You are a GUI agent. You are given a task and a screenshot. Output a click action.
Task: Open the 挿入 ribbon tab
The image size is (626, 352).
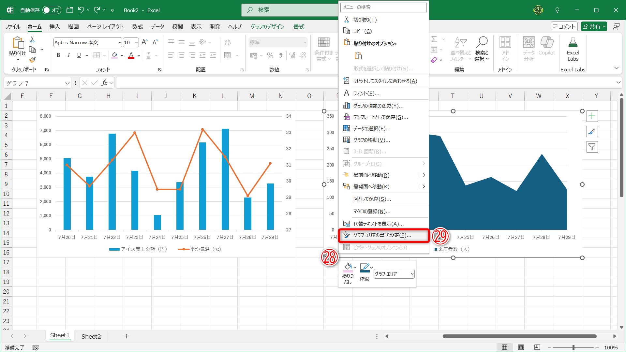pyautogui.click(x=54, y=27)
